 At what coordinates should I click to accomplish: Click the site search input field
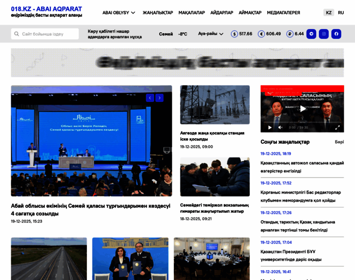(45, 34)
